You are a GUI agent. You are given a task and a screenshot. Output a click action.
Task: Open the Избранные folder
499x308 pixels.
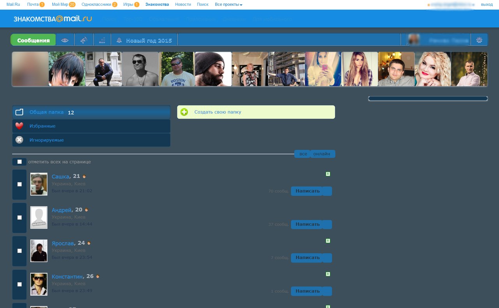tap(91, 126)
